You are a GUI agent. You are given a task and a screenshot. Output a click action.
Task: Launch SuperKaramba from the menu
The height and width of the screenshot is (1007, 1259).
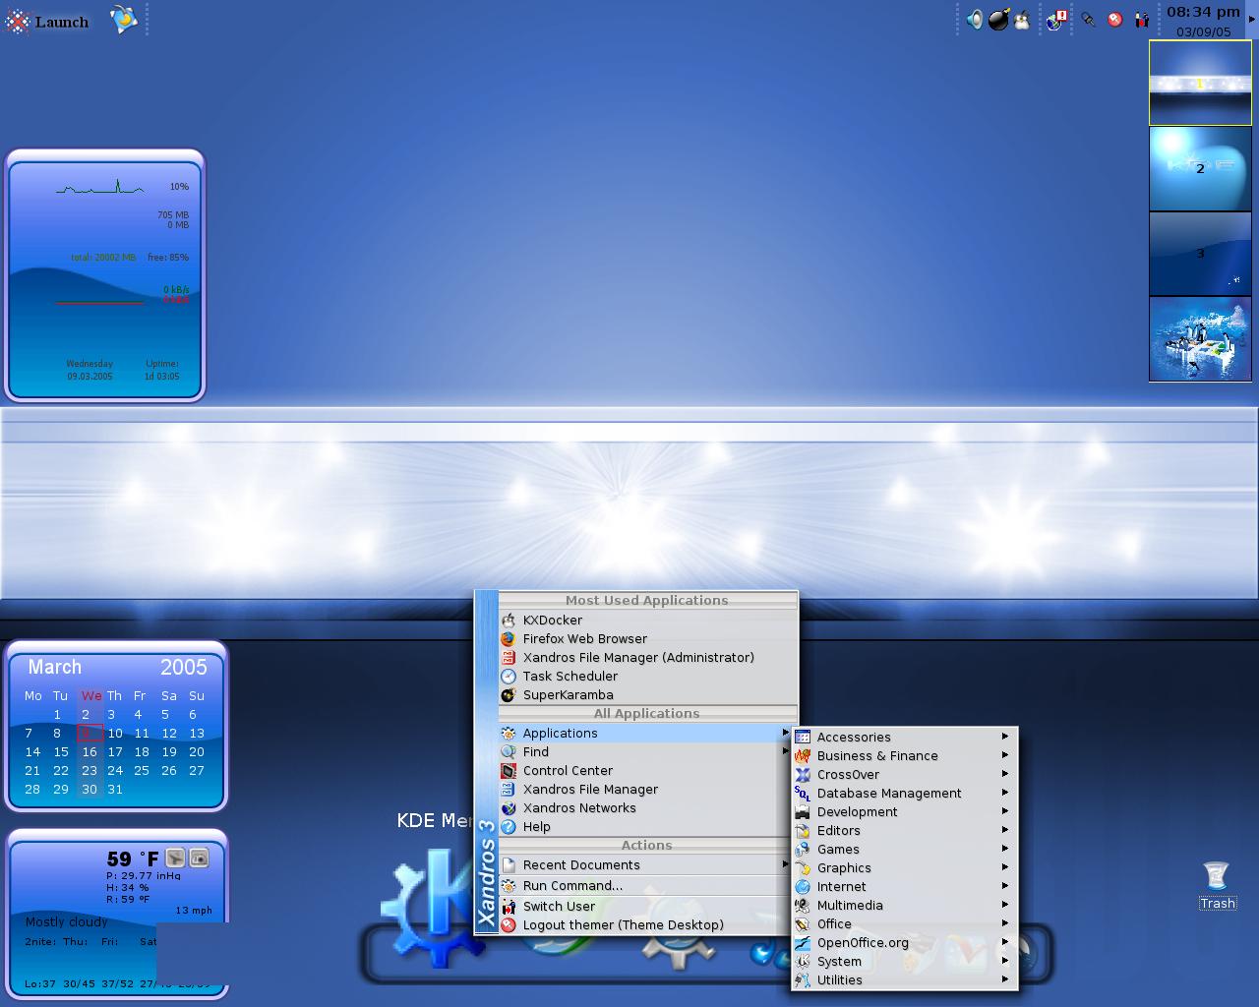pyautogui.click(x=647, y=695)
